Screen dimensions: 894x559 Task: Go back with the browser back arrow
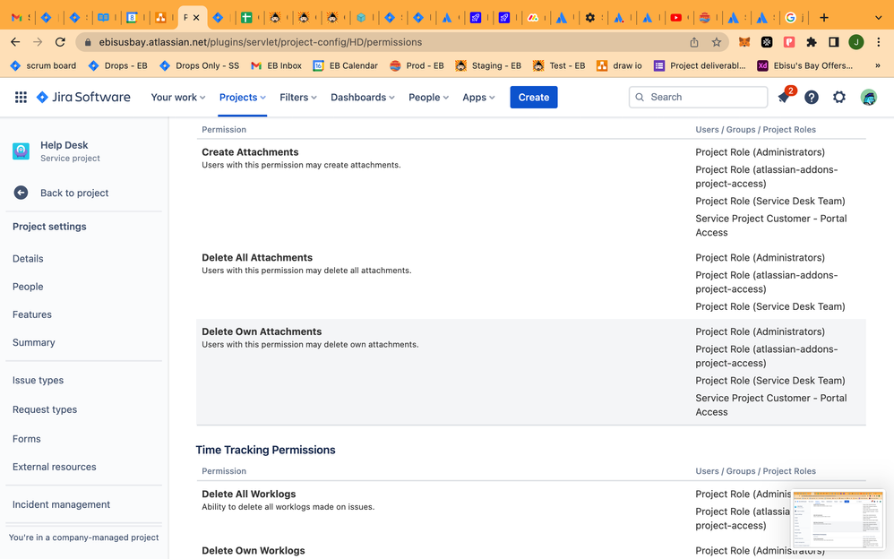click(15, 42)
